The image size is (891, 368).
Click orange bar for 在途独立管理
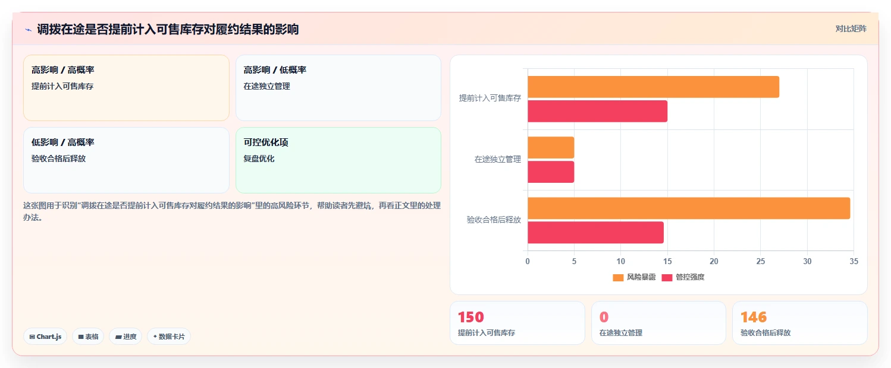click(x=551, y=148)
